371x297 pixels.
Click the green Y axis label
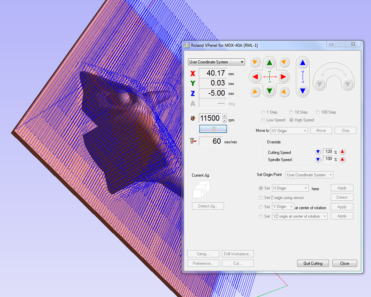tap(193, 83)
